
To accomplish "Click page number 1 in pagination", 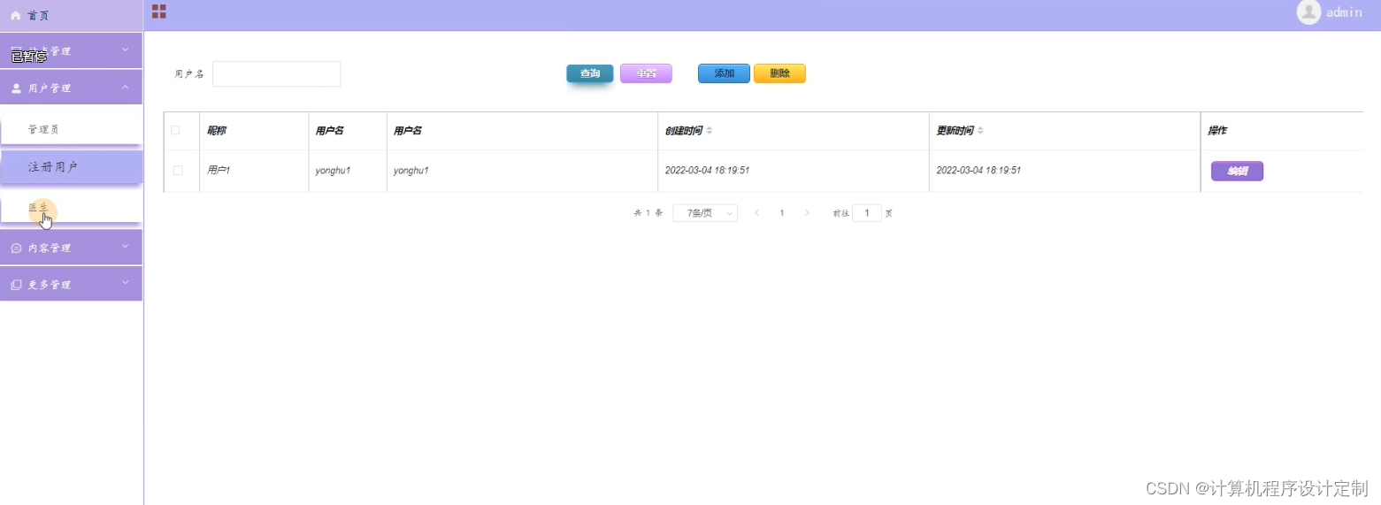I will (x=782, y=213).
